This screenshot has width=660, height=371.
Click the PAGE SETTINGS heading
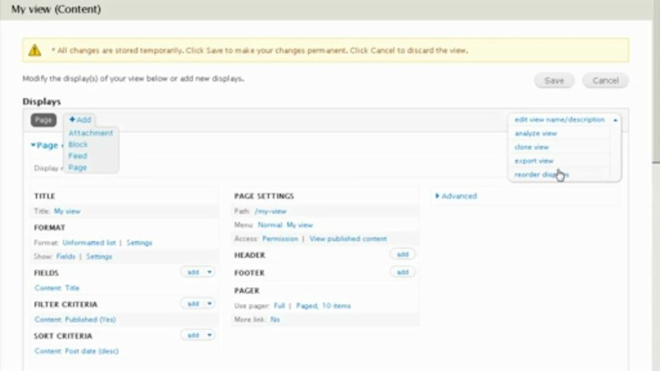[264, 196]
